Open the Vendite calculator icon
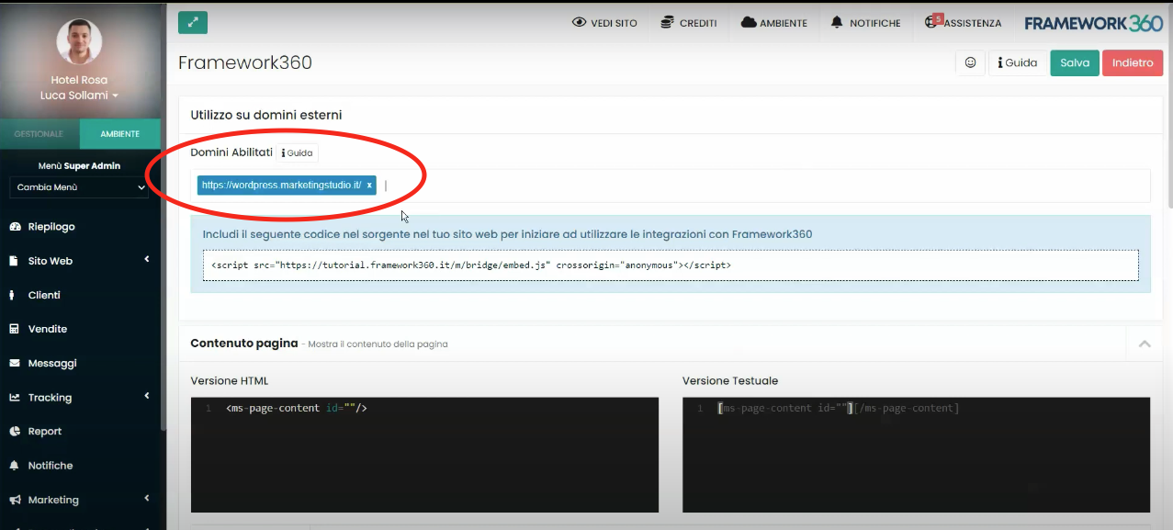Screen dimensions: 1173x530 12,329
